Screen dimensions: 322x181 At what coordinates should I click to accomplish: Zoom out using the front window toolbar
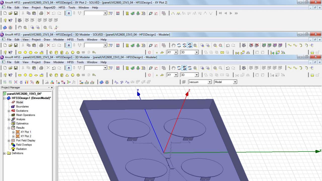(x=208, y=68)
